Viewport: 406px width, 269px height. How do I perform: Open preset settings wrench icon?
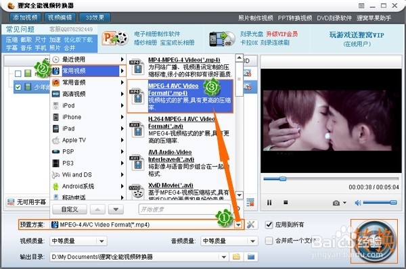[x=250, y=224]
